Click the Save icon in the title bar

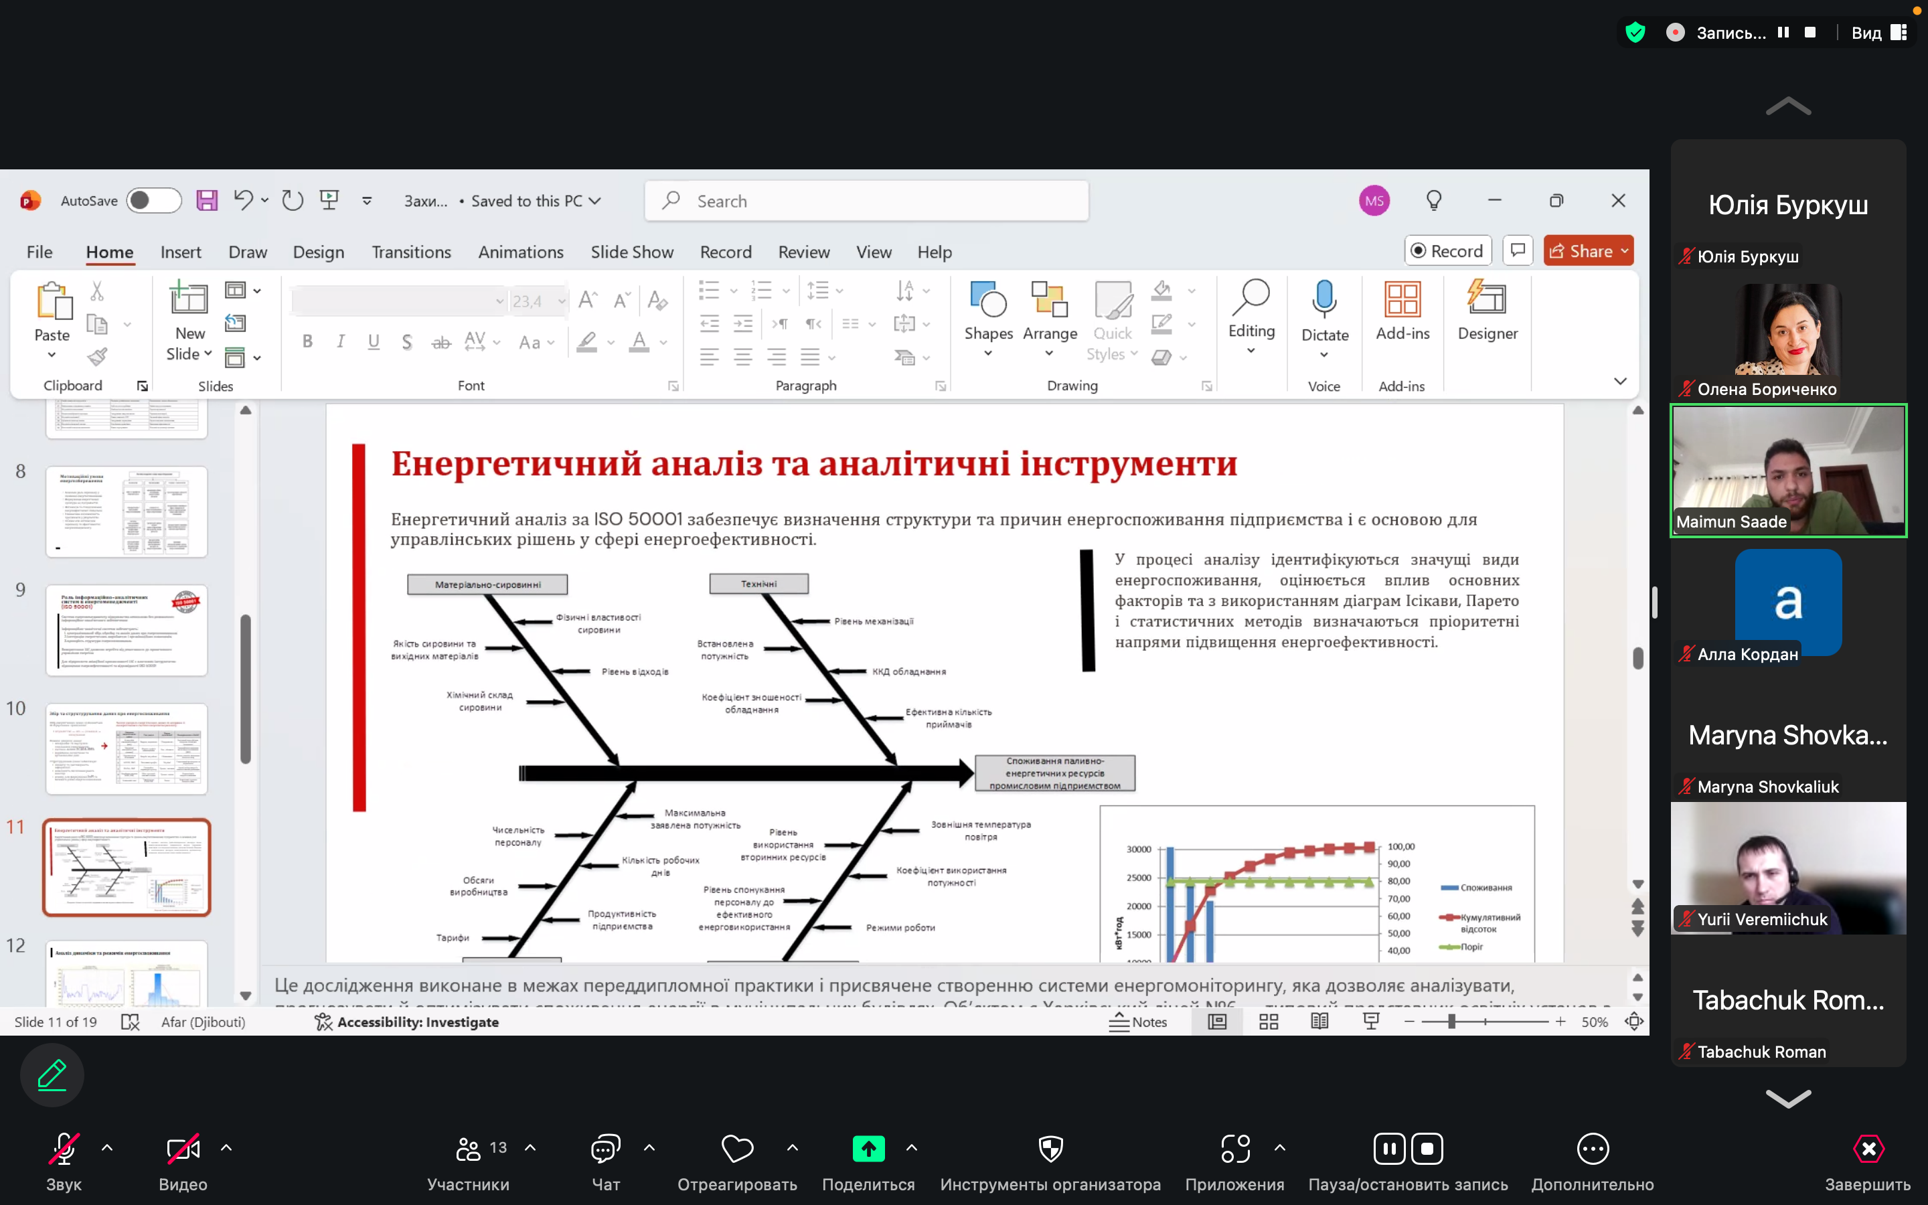pyautogui.click(x=206, y=200)
